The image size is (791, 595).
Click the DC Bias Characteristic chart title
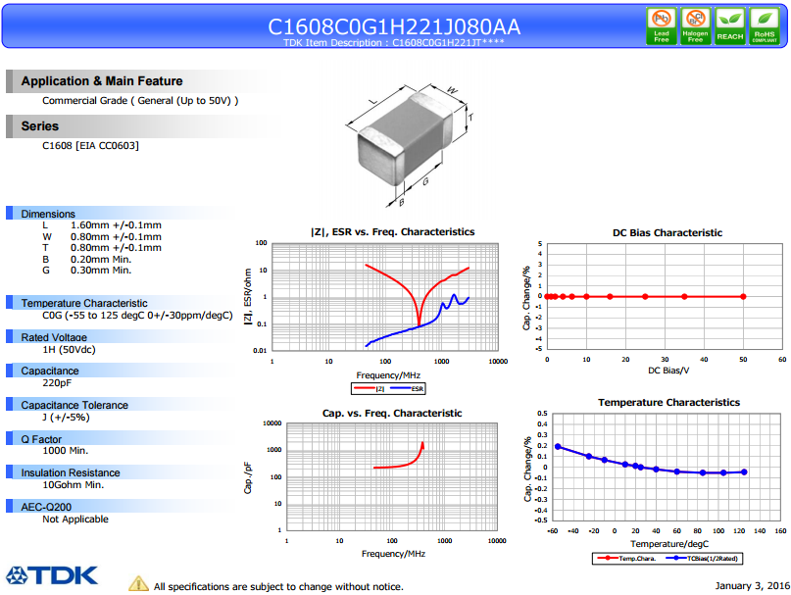(667, 233)
